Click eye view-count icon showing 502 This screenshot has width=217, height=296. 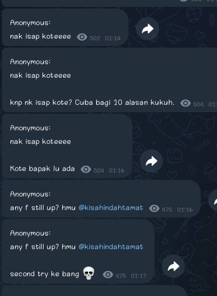coord(82,37)
